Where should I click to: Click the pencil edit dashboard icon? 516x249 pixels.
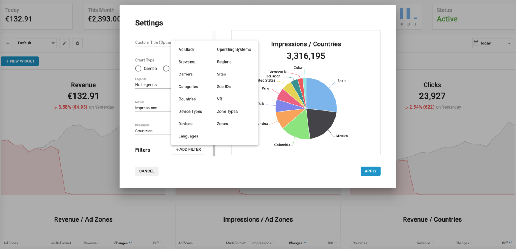64,43
